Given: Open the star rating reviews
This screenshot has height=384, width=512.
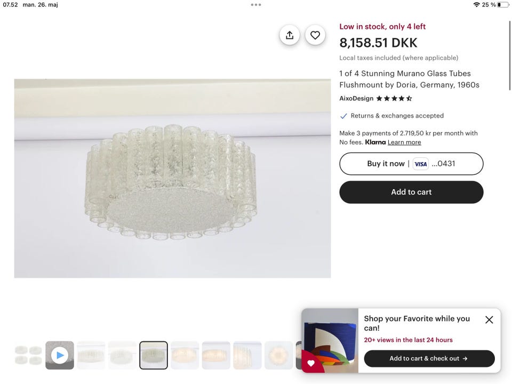Looking at the screenshot, I should point(394,99).
